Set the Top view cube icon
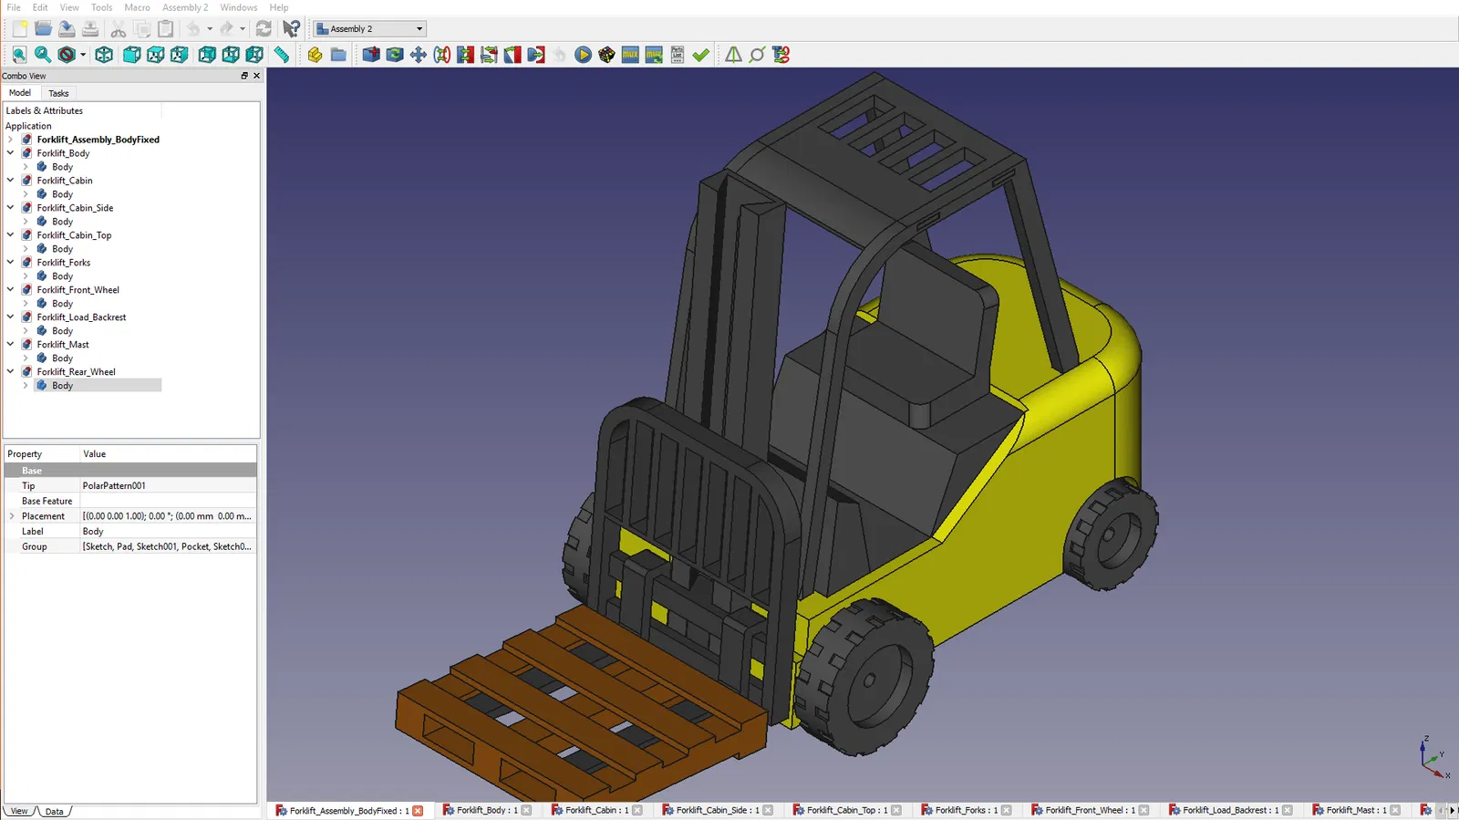This screenshot has width=1459, height=820. [x=156, y=55]
